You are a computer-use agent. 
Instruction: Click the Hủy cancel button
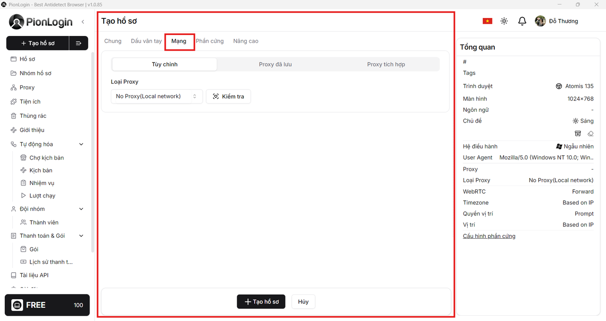303,302
